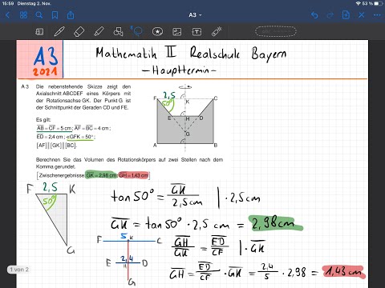The height and width of the screenshot is (288, 385).
Task: Open the share and export menu
Action: pos(71,15)
